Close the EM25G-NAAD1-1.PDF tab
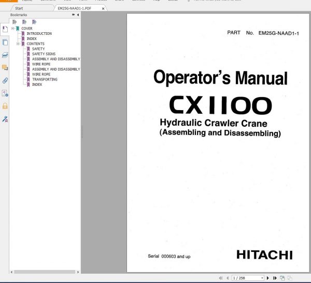 click(x=103, y=8)
